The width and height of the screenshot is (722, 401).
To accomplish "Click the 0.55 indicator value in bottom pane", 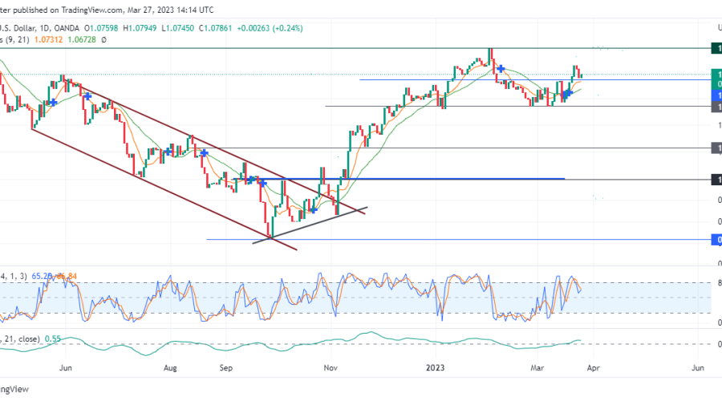I will (x=53, y=339).
